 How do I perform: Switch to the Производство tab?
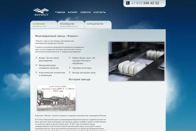(71, 25)
